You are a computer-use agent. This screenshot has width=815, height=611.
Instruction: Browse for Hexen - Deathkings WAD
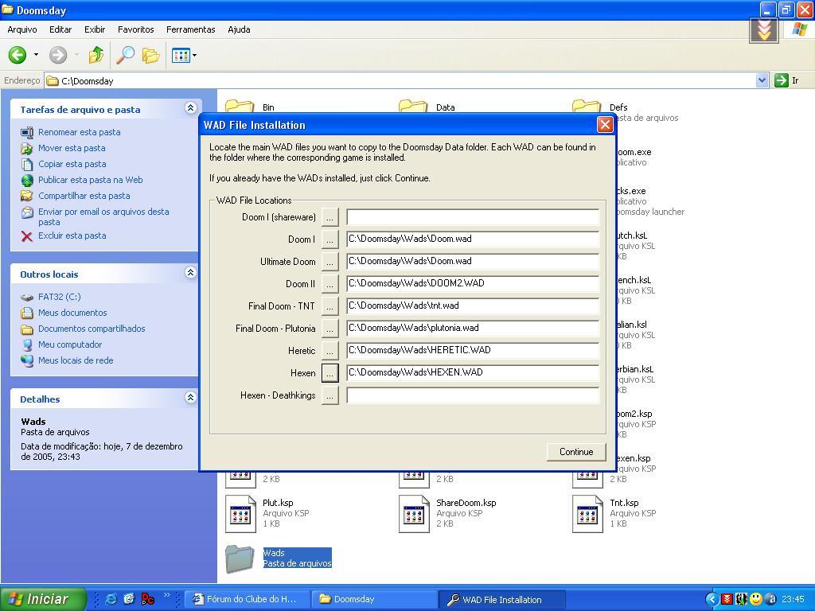pyautogui.click(x=330, y=395)
